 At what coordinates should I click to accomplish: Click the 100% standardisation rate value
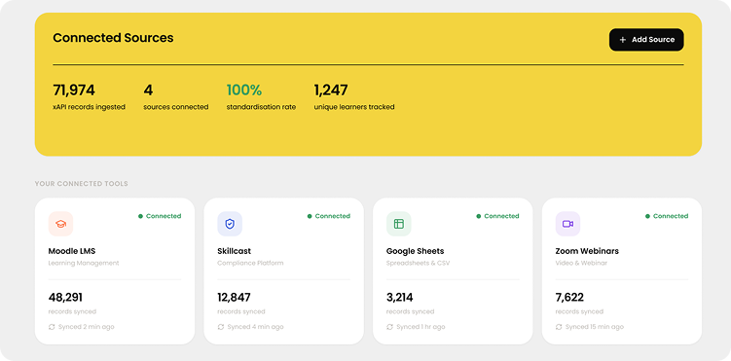point(244,90)
